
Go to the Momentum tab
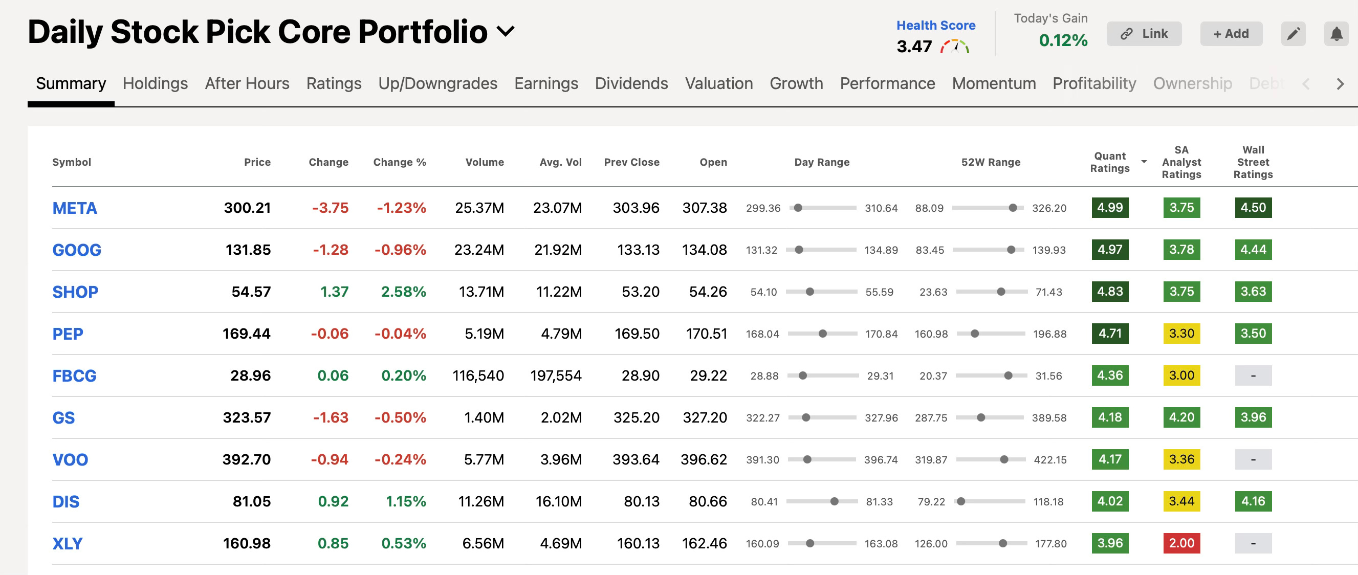coord(993,83)
